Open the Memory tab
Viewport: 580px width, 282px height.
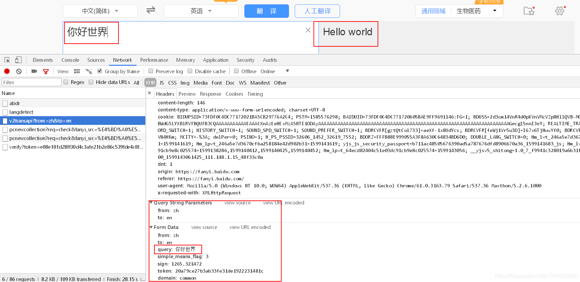pyautogui.click(x=186, y=60)
